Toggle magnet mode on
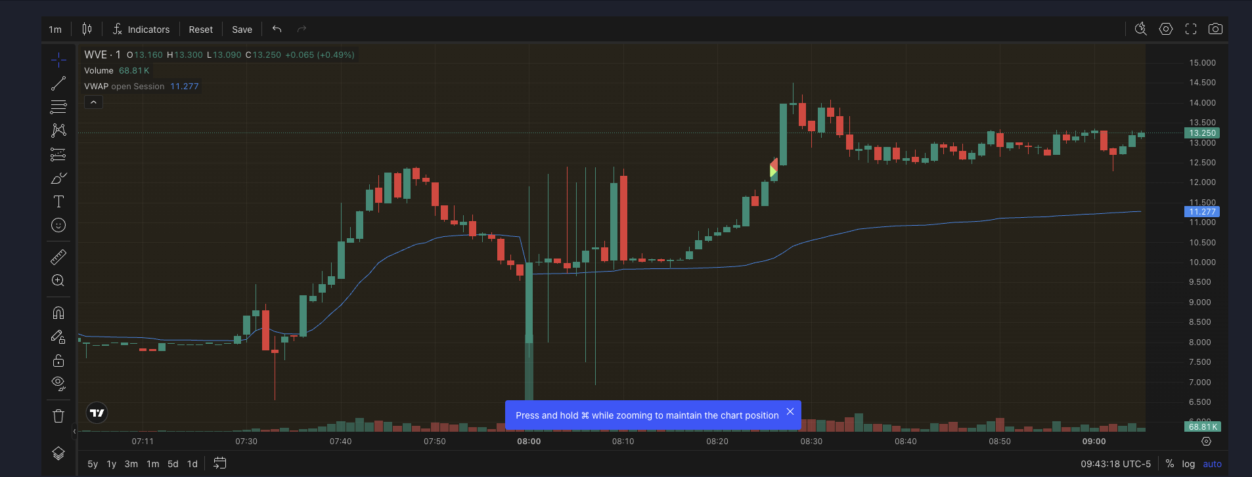 pyautogui.click(x=58, y=313)
